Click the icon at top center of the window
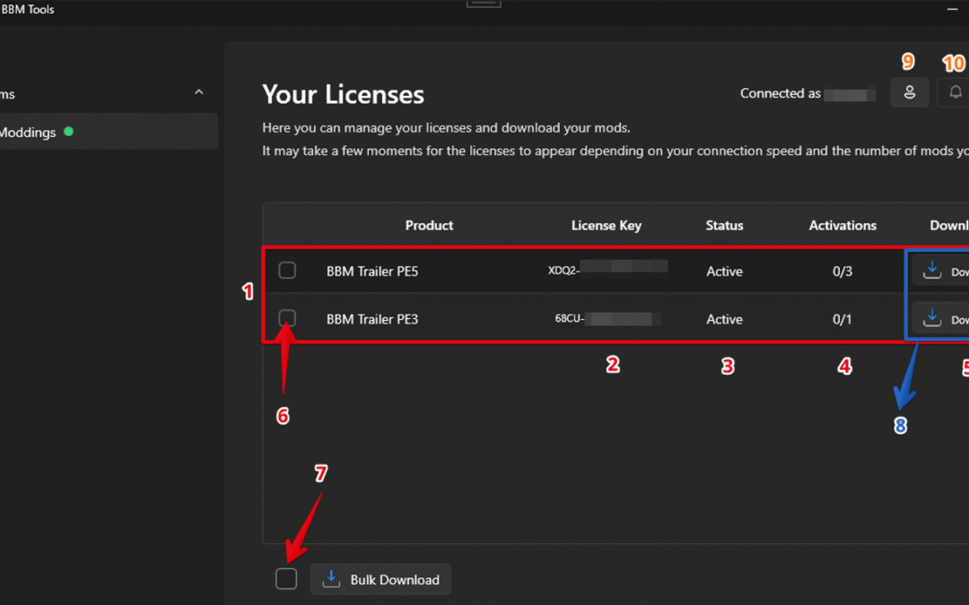969x605 pixels. click(x=484, y=3)
